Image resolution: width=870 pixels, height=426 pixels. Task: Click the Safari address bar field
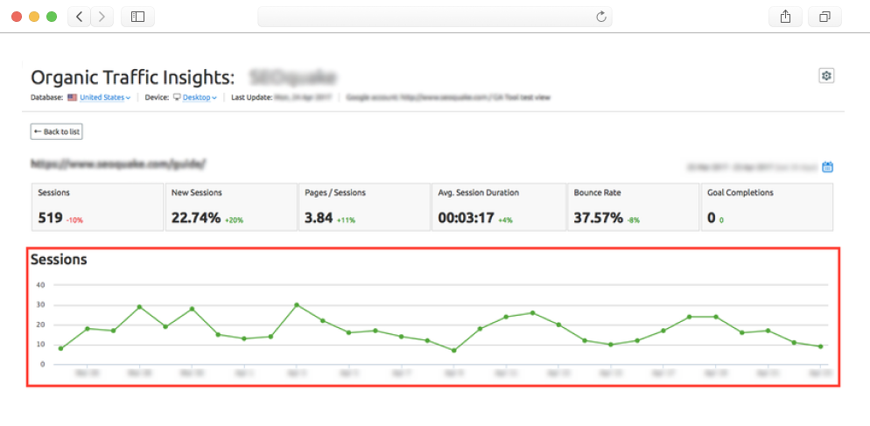[x=434, y=17]
